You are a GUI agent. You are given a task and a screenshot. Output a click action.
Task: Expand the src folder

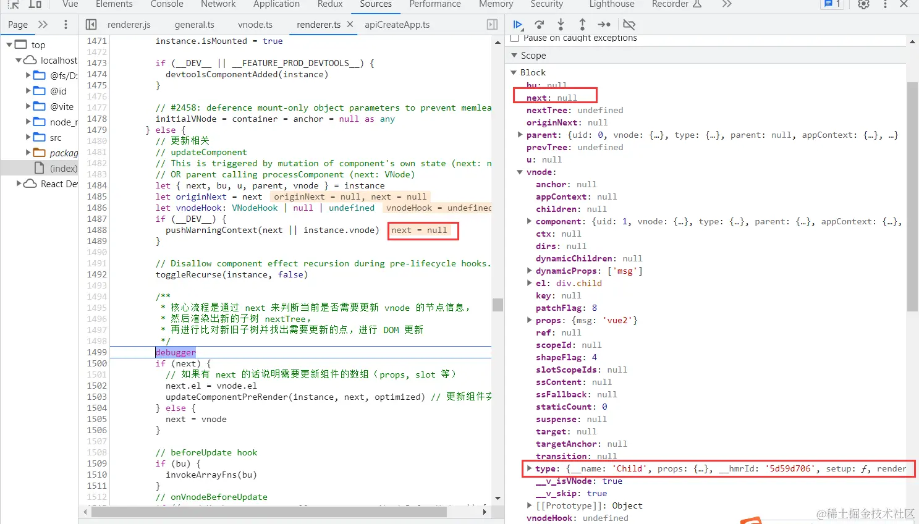[28, 137]
